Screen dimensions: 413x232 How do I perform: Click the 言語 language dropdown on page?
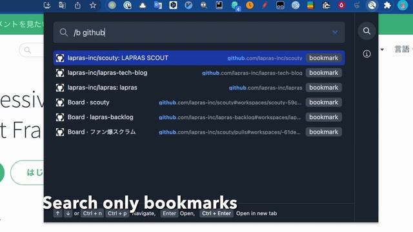pos(402,49)
